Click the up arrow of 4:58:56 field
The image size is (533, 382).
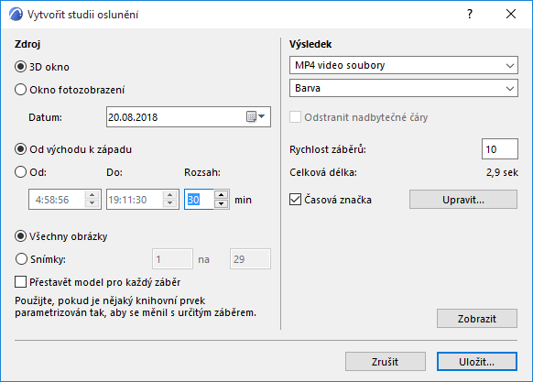(92, 195)
